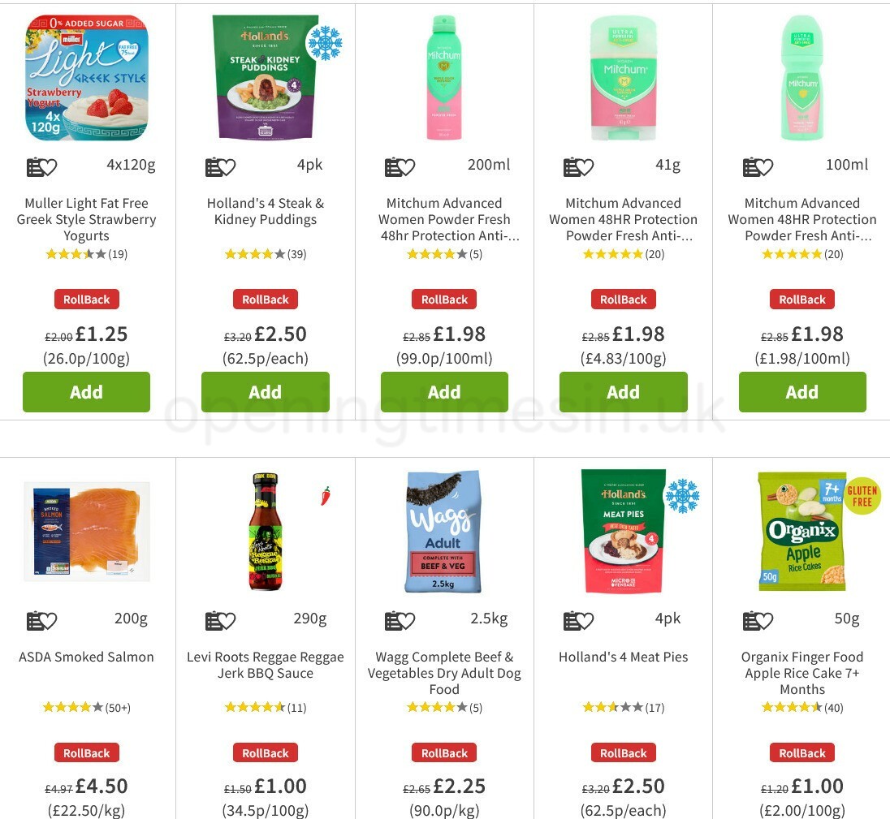Add ASDA Smoked Salmon to favourites
This screenshot has height=819, width=890.
[x=50, y=620]
